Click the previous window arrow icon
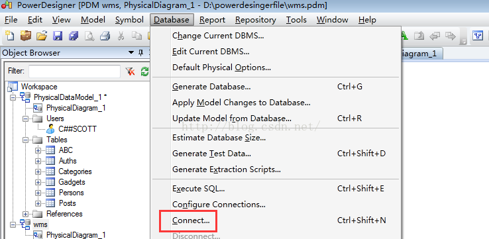Screen dimensions: 489x239 coord(435,36)
